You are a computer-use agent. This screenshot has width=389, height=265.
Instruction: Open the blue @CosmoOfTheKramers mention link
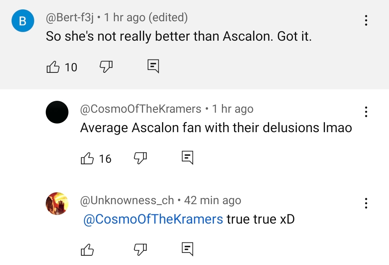(153, 219)
